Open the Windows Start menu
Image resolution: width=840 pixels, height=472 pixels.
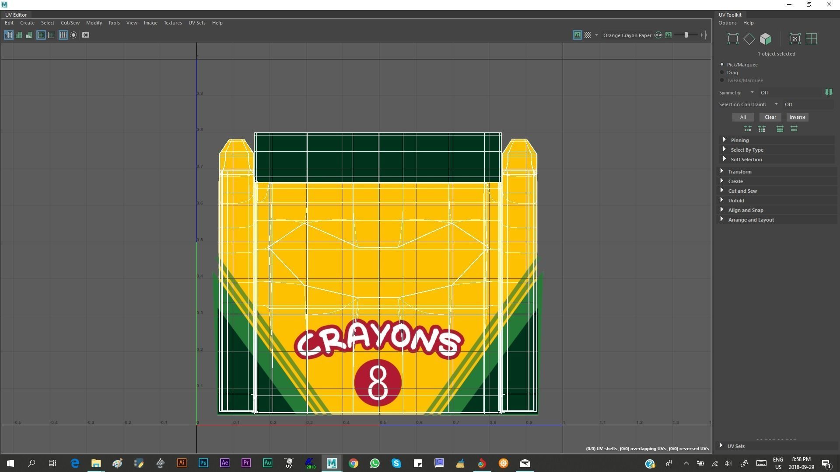(10, 463)
